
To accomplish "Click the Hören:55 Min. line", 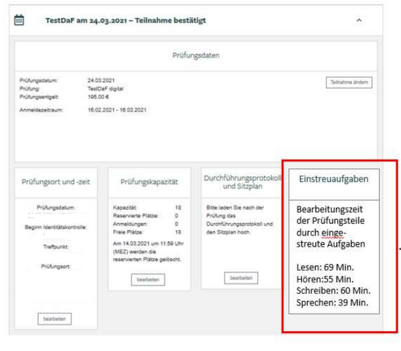I will click(325, 280).
